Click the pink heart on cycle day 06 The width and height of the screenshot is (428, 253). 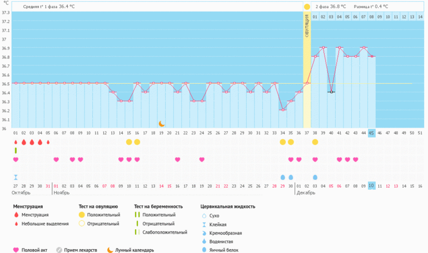click(x=56, y=160)
